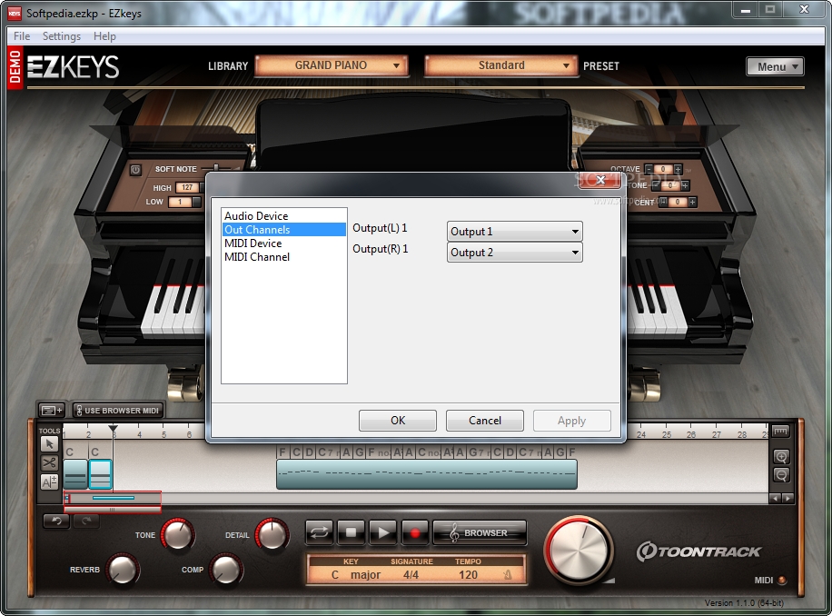
Task: Select the first C chord block
Action: [75, 473]
